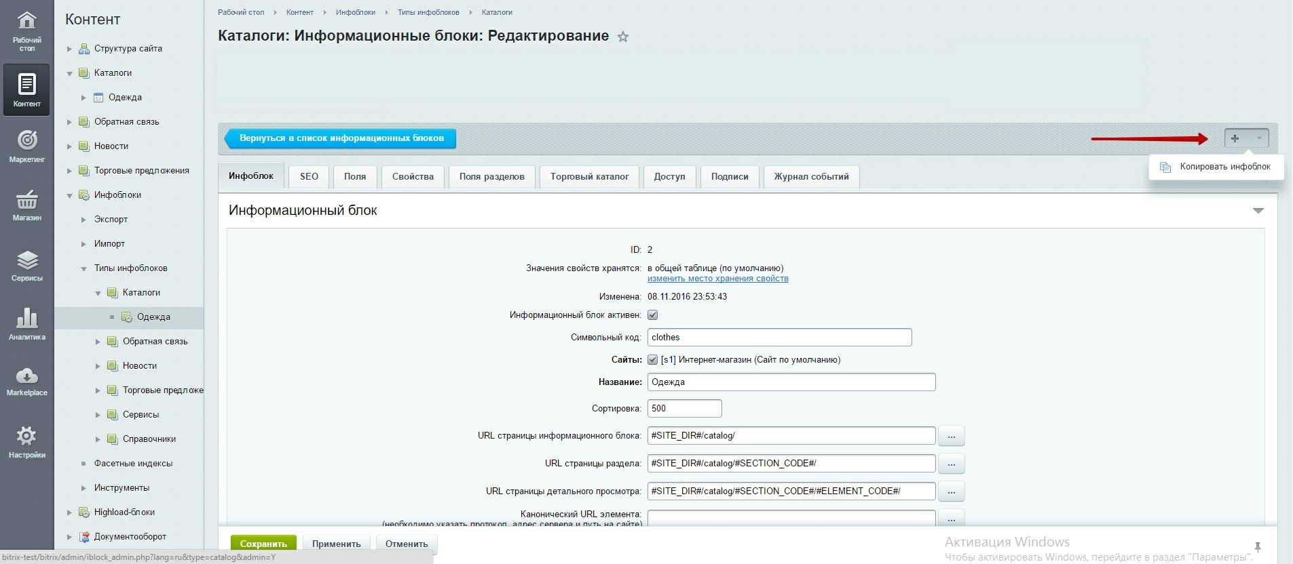1293x564 pixels.
Task: Click into the Символьный код field
Action: point(779,338)
